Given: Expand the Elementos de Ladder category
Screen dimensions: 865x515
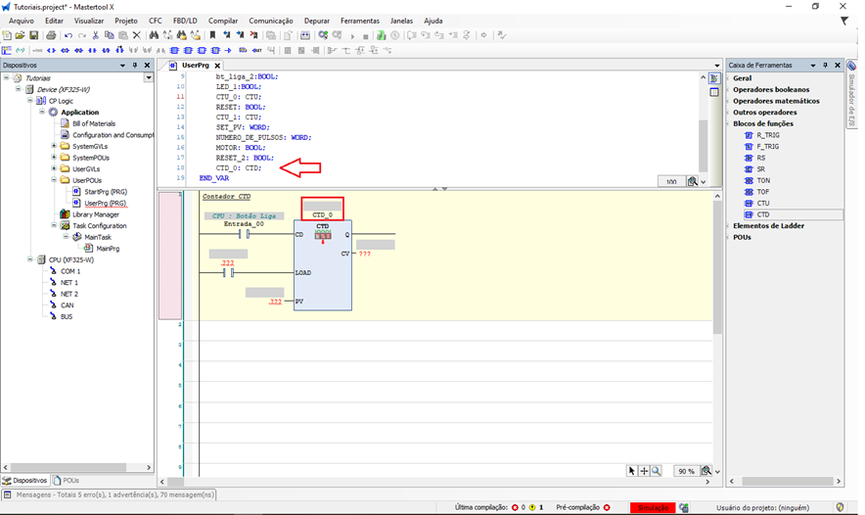Looking at the screenshot, I should [x=768, y=225].
